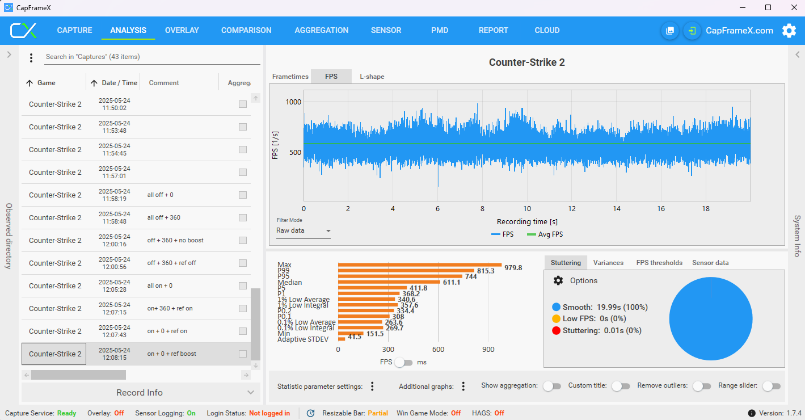Click the version info icon in status bar
This screenshot has width=805, height=420.
tap(752, 413)
